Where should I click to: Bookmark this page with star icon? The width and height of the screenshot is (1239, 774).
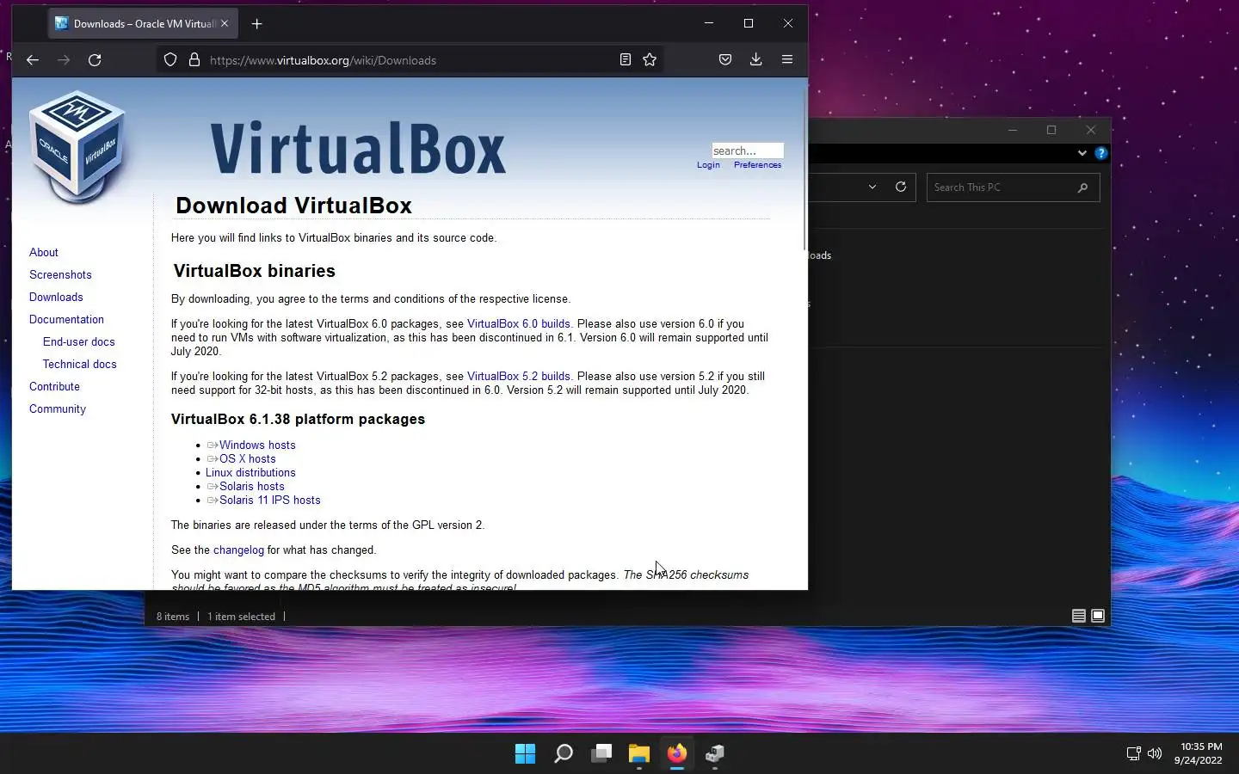650,60
